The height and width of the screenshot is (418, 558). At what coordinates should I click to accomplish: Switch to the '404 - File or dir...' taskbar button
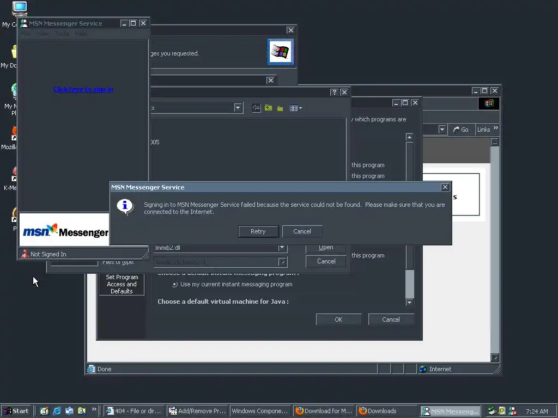135,411
